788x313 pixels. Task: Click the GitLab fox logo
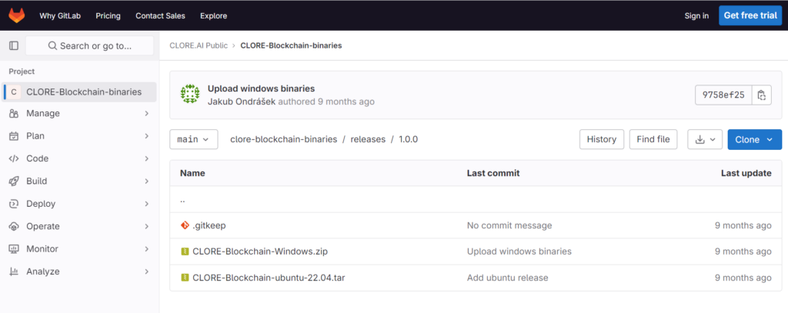pyautogui.click(x=16, y=15)
